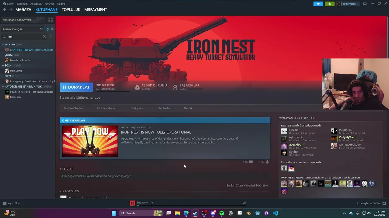Go to the MAĞAZA tab
Viewport: 389px width, 218px height.
tap(23, 10)
